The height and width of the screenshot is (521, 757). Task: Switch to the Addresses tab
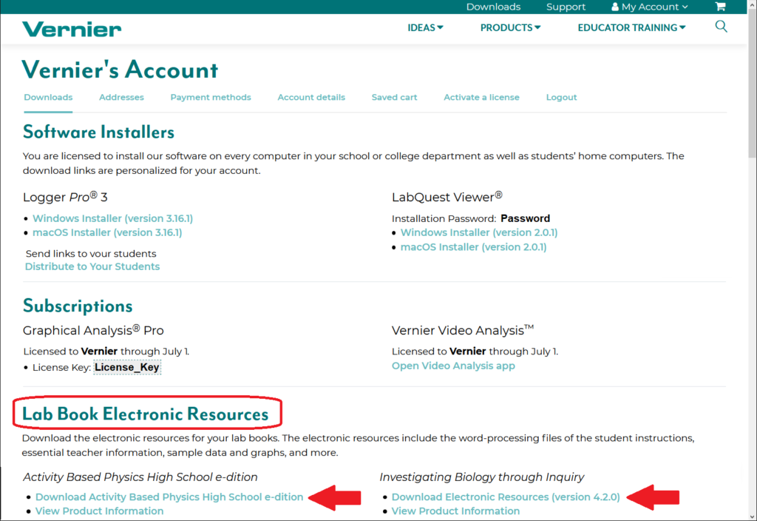point(121,97)
